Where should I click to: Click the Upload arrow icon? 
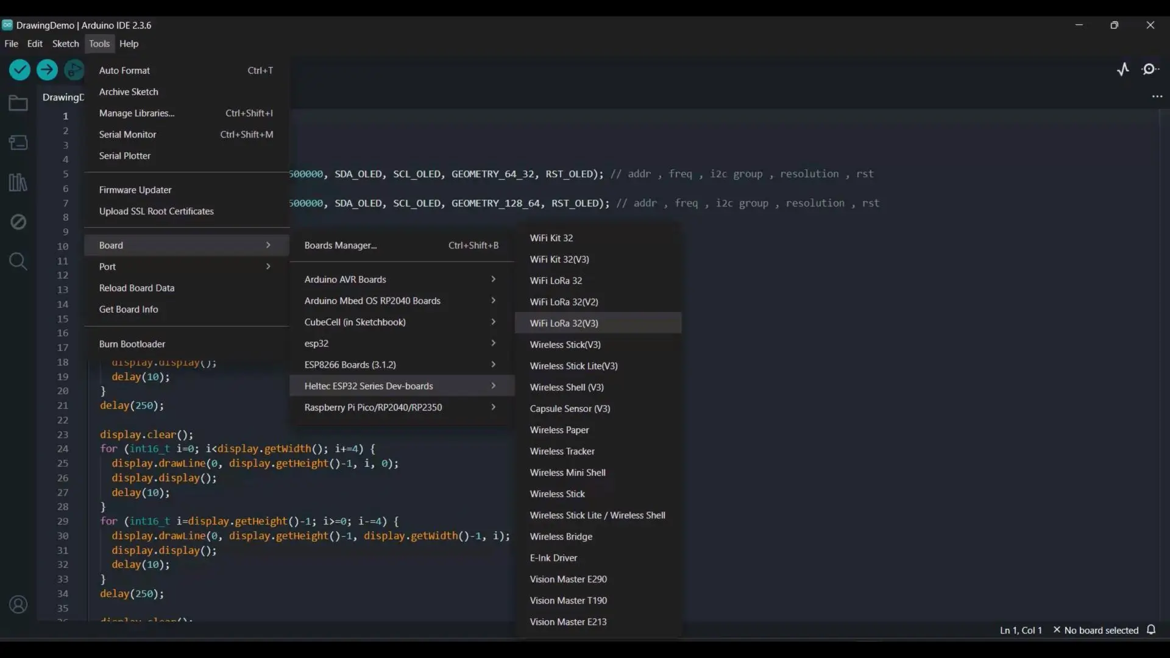pos(47,70)
